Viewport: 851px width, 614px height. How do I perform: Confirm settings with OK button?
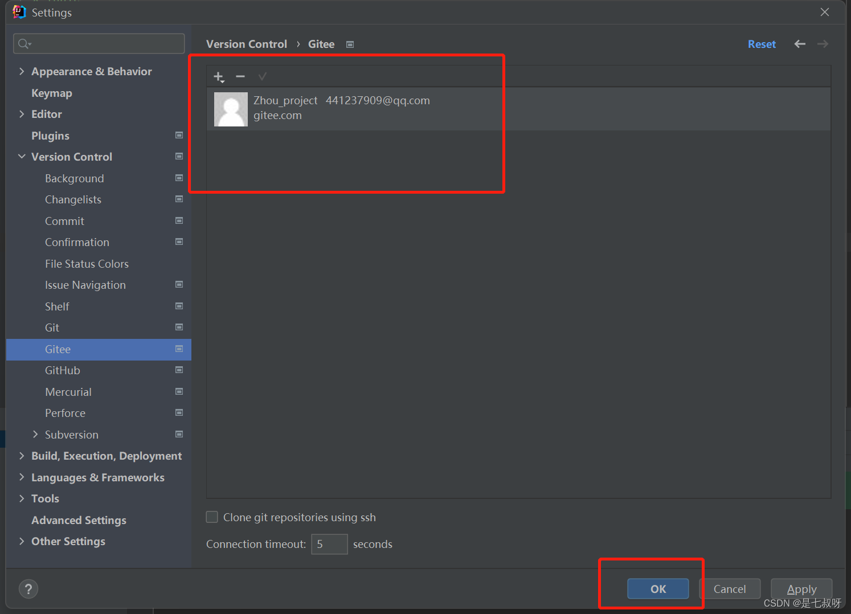(658, 589)
